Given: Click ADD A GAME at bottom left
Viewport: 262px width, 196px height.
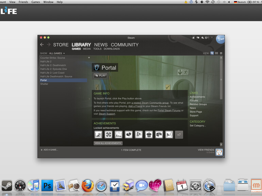Looking at the screenshot, I should 49,150.
